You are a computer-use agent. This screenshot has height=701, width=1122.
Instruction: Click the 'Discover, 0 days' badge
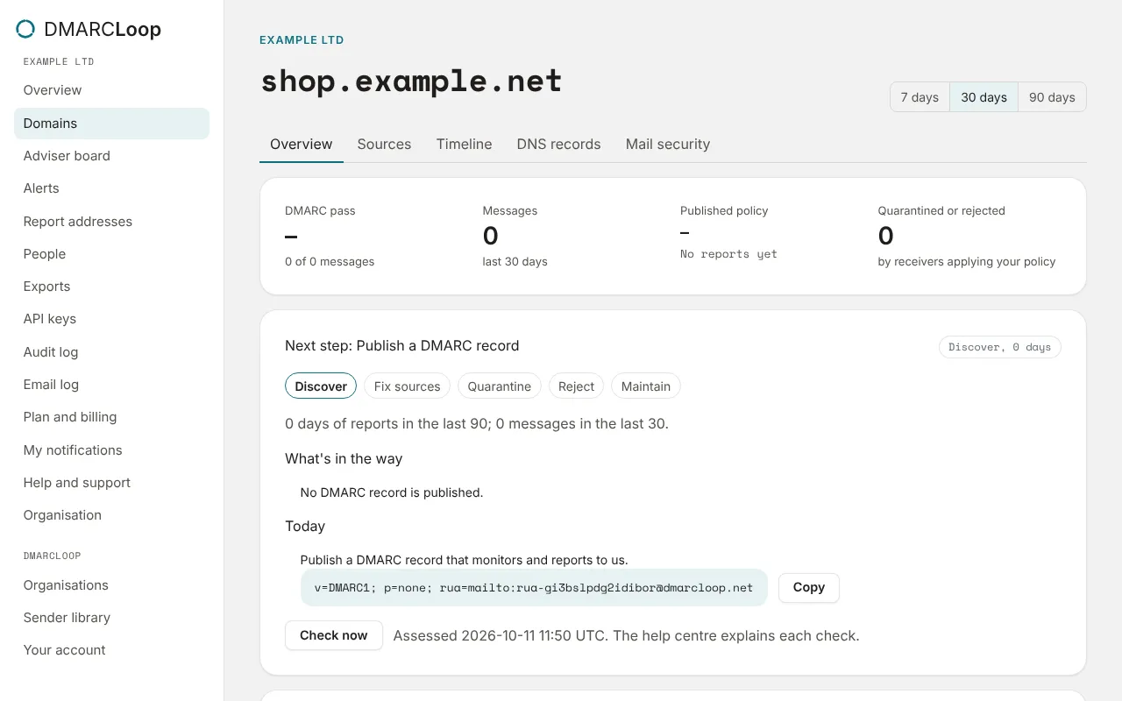[x=999, y=347]
